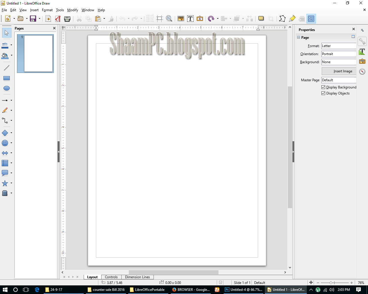The image size is (368, 294).
Task: Toggle Display Grid in toolbar
Action: 150,19
